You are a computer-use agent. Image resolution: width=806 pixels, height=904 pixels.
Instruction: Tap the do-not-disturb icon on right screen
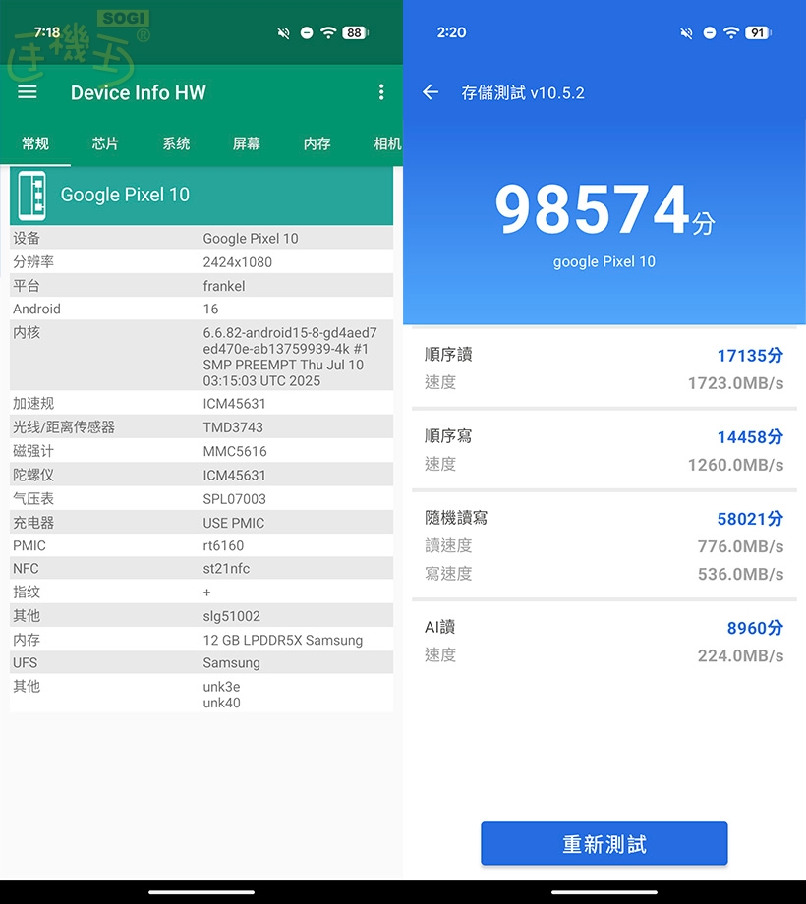pos(710,33)
